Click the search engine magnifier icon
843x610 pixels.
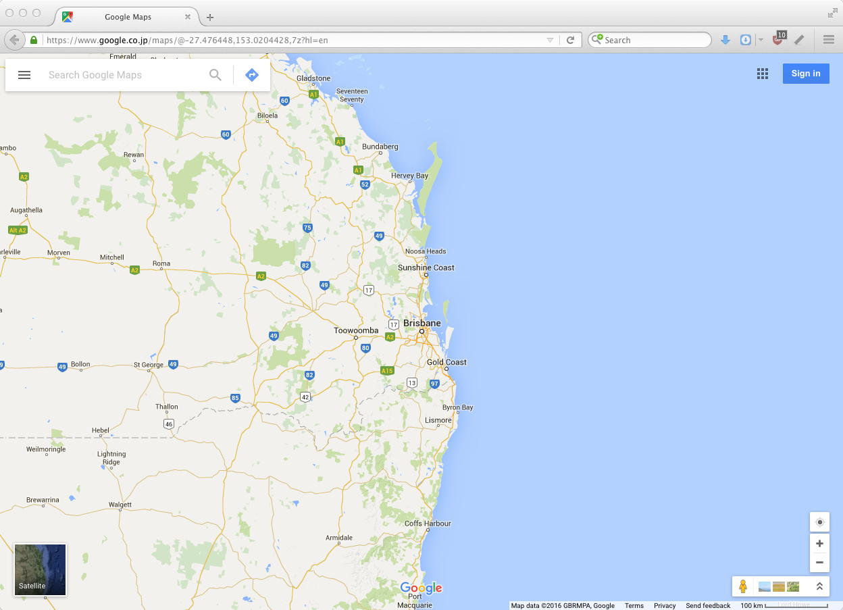coord(596,40)
